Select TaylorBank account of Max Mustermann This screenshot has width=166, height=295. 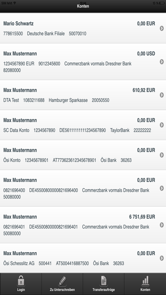(x=83, y=125)
